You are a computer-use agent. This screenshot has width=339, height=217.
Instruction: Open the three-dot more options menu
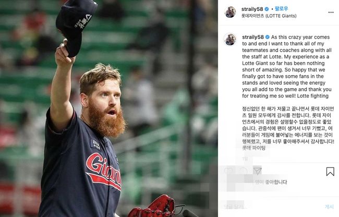coord(331,13)
